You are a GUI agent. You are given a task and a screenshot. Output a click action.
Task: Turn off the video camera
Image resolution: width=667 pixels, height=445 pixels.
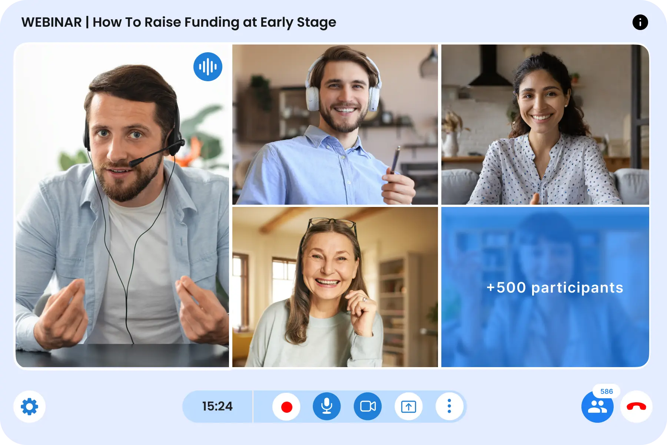tap(368, 406)
